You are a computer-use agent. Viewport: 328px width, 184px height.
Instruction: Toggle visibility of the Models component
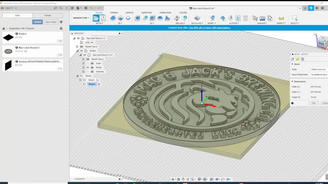coord(81,51)
